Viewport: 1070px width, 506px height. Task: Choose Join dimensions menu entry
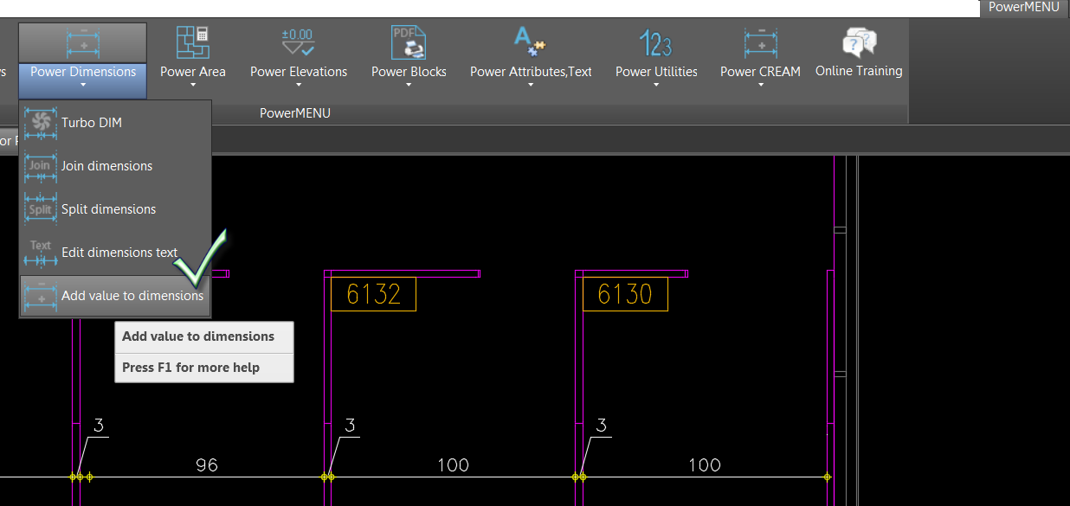coord(115,166)
